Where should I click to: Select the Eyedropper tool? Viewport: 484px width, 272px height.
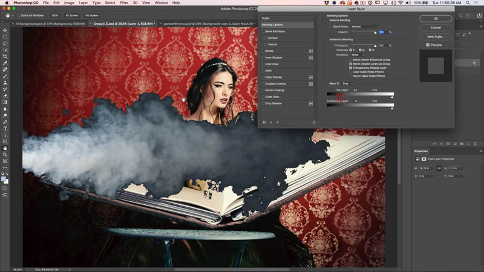point(5,63)
